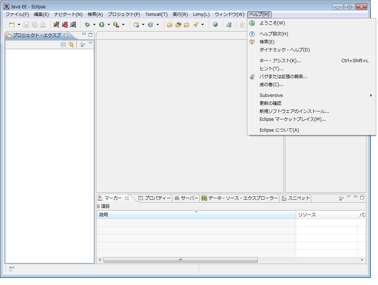
Task: Select 検索(E) in the Help menu
Action: [311, 42]
